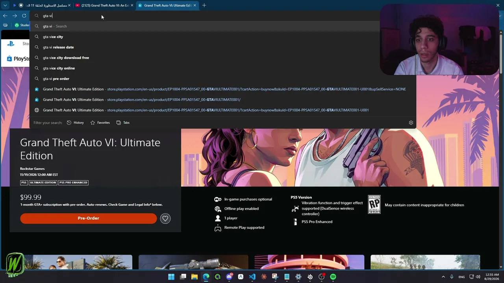Close the Ultimate Edition PlayStation tab

(x=195, y=6)
